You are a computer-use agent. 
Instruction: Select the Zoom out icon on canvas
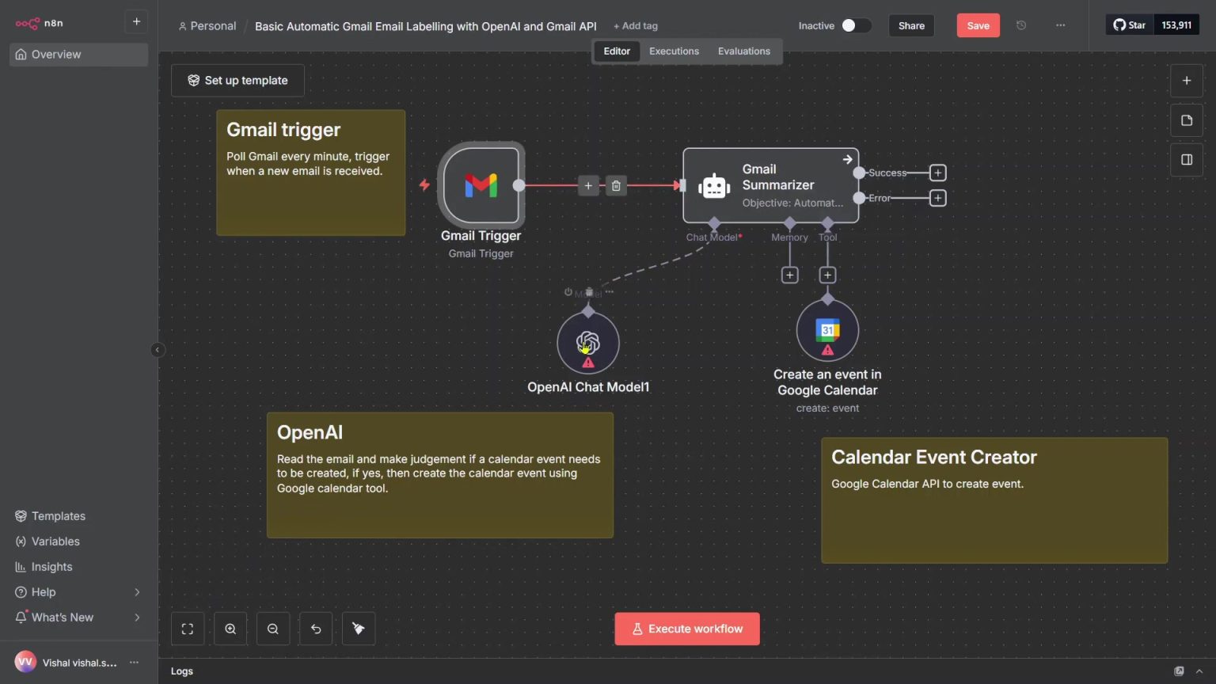(x=272, y=628)
